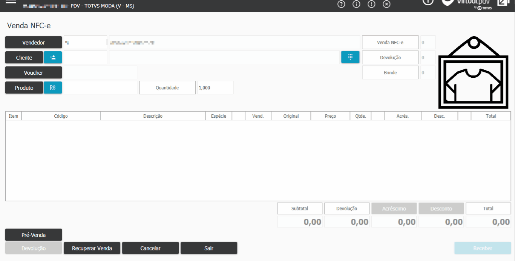
Task: Click the Devolução totals button
Action: pos(347,208)
